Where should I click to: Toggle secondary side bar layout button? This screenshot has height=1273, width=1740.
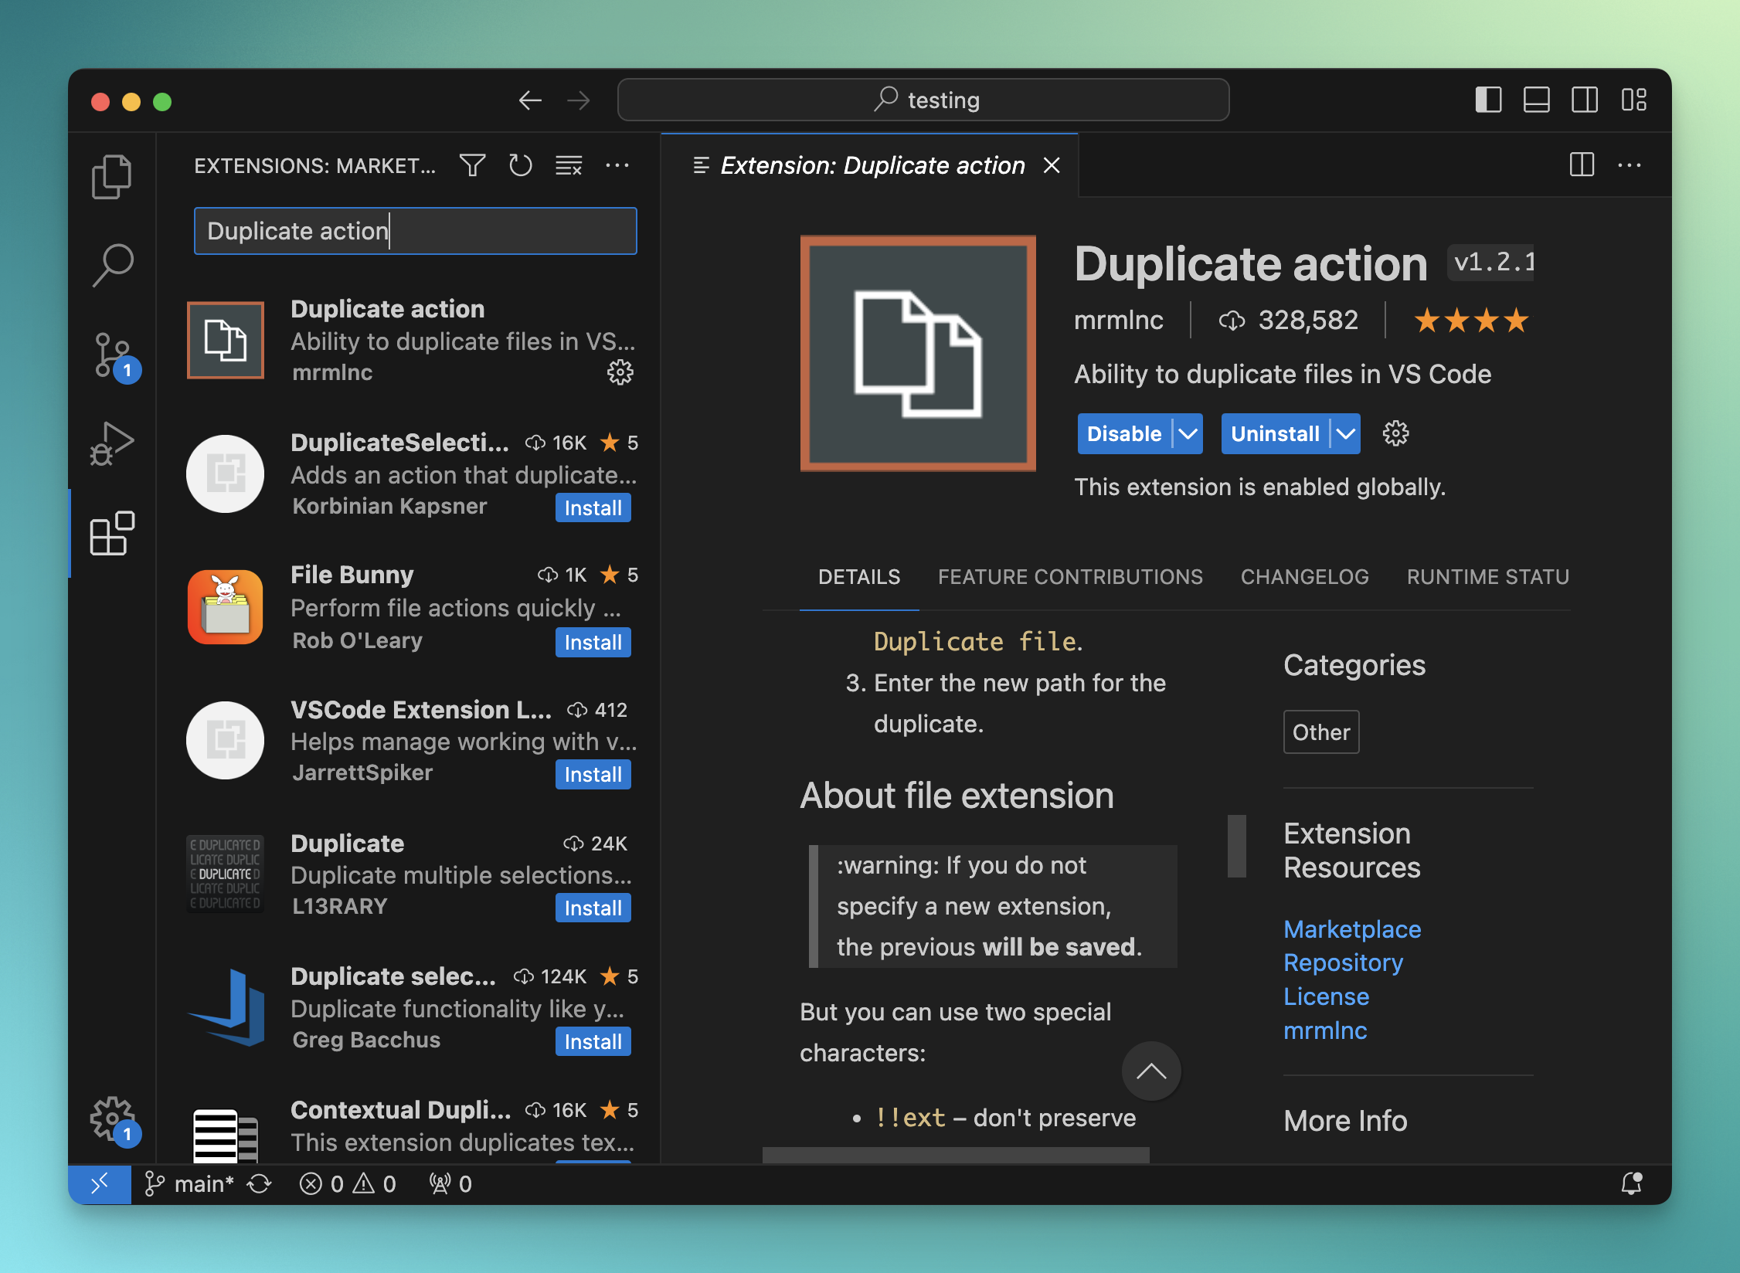[1584, 100]
